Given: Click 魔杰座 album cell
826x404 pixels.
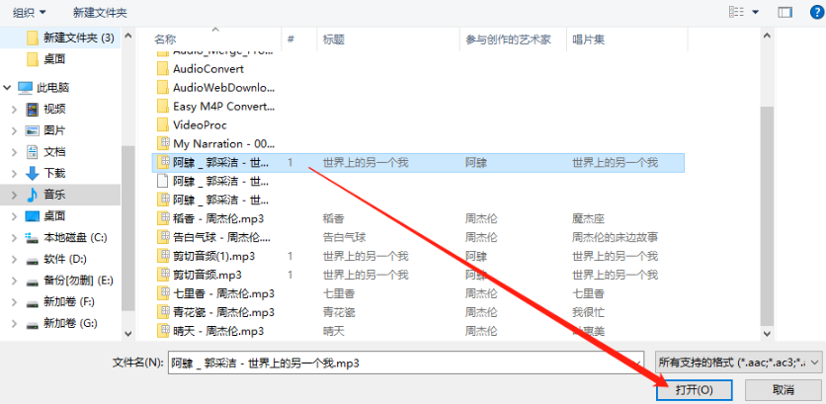Looking at the screenshot, I should coord(588,218).
